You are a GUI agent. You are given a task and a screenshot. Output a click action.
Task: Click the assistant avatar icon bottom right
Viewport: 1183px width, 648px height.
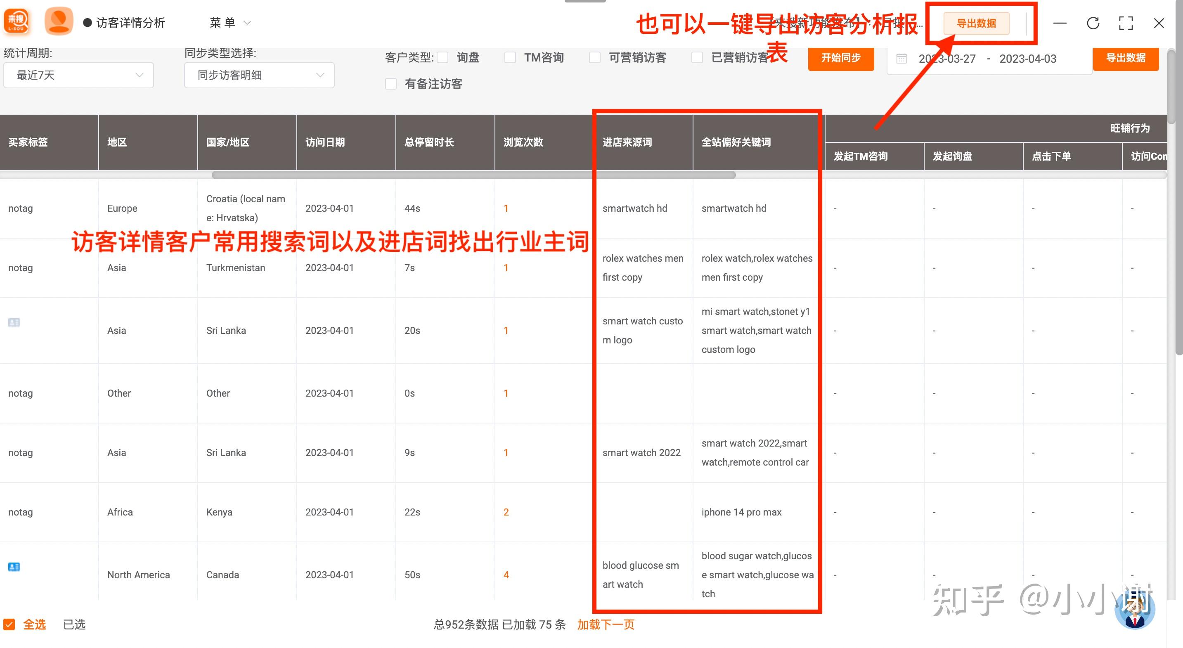click(1134, 610)
